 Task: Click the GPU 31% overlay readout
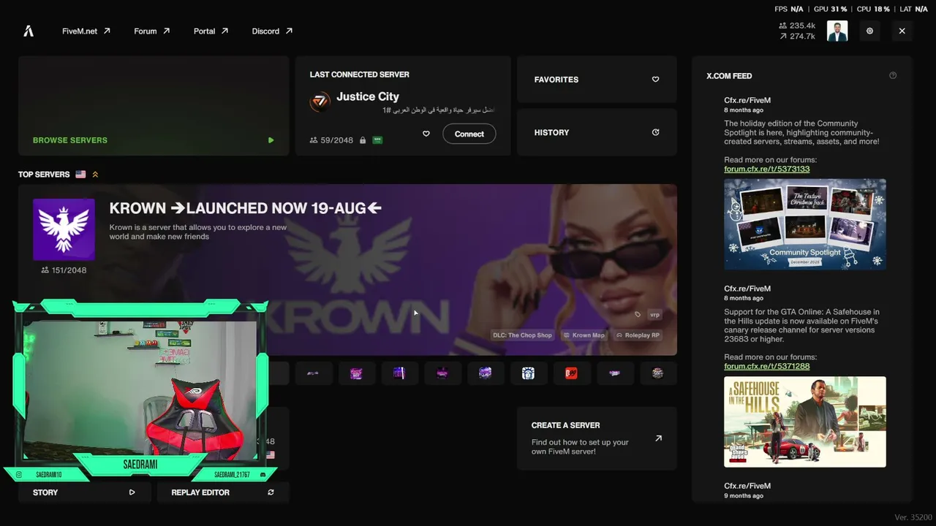[x=830, y=9]
